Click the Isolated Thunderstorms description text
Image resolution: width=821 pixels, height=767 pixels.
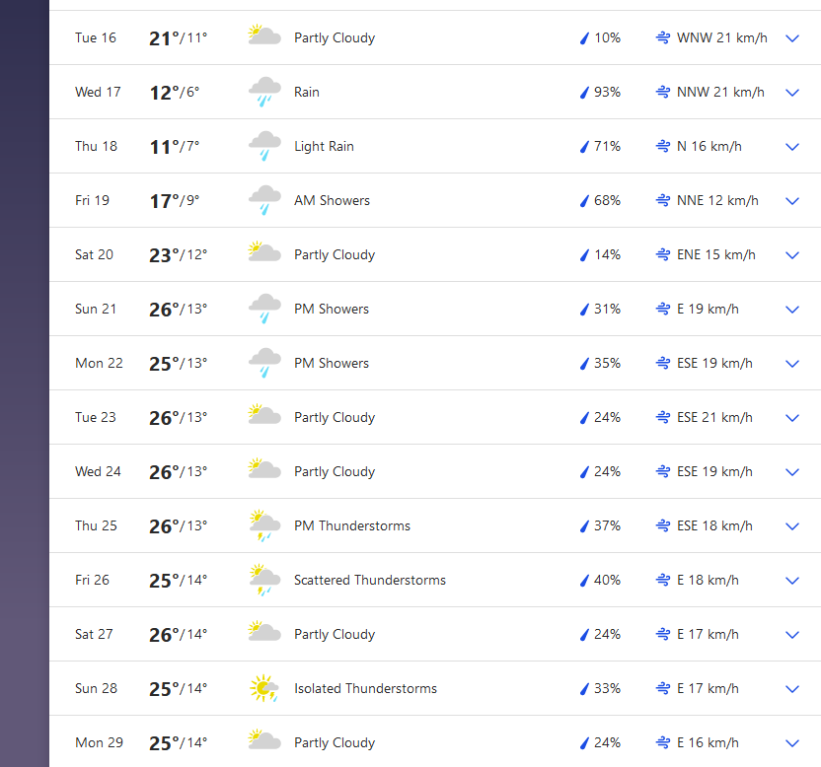[x=365, y=689]
